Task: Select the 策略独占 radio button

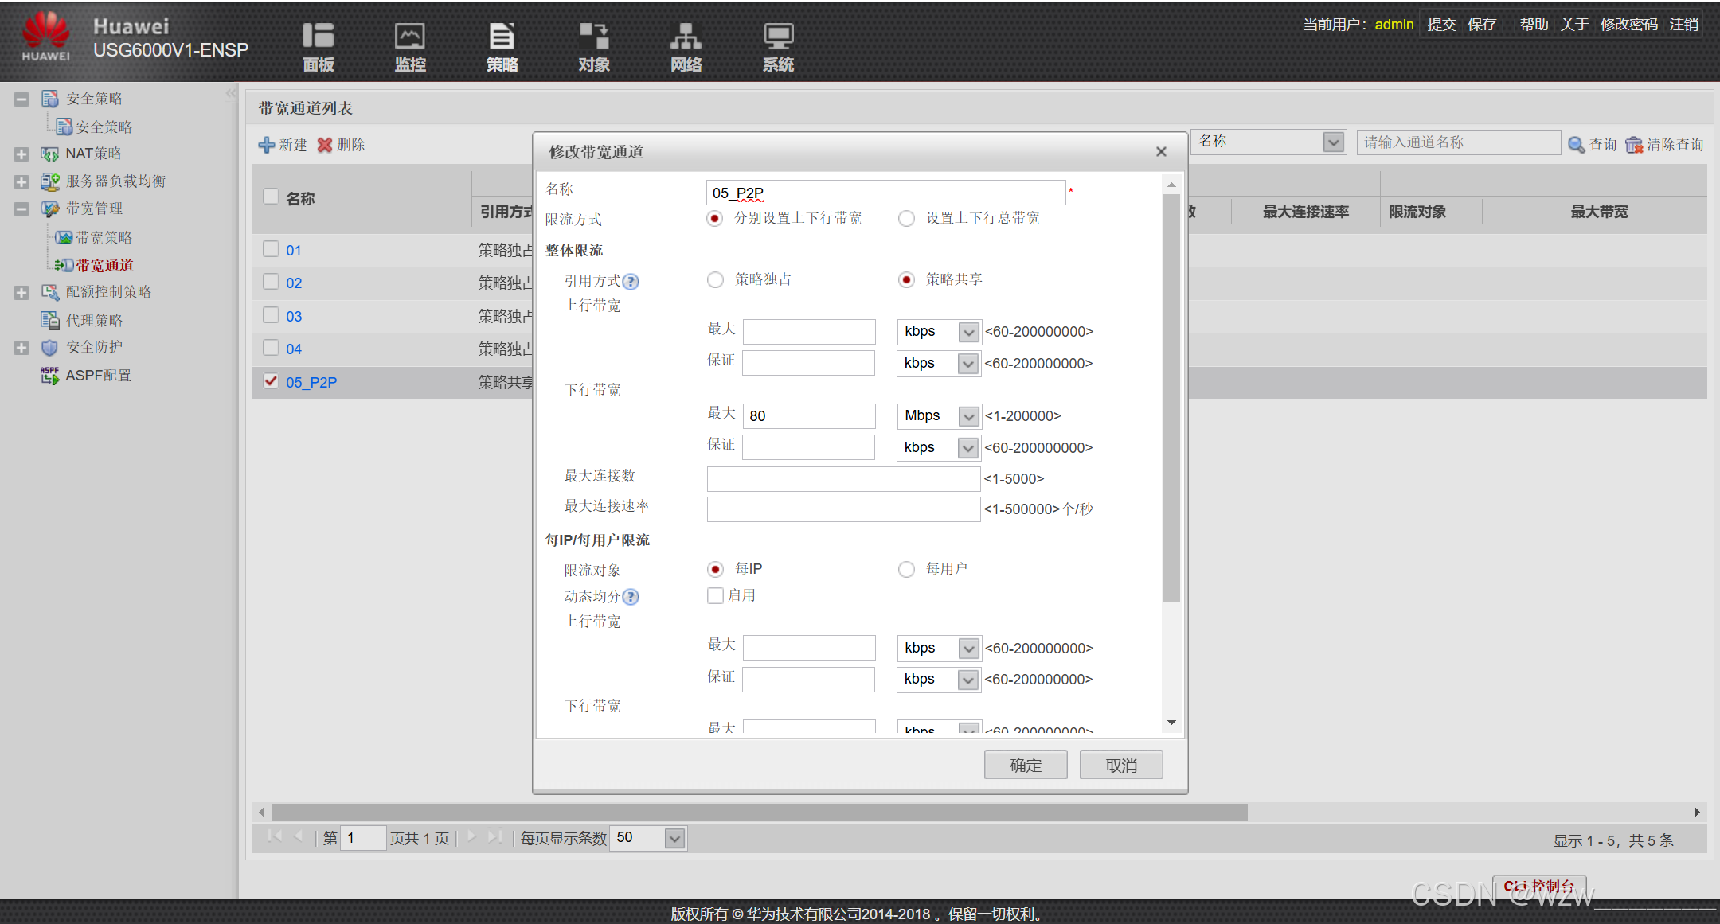Action: tap(715, 280)
